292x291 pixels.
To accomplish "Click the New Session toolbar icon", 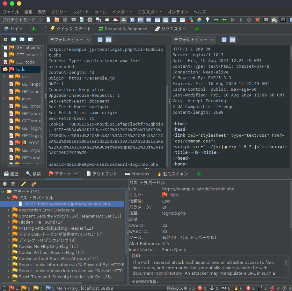I will [48, 20].
